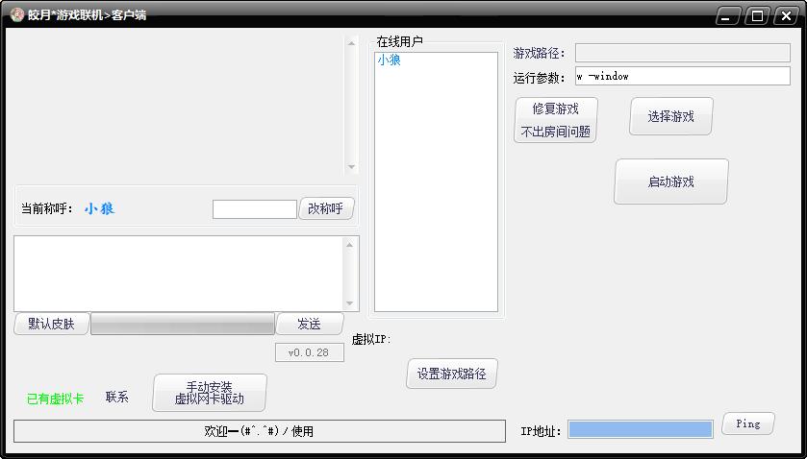Viewport: 807px width, 459px height.
Task: Click the message box scrollbar down arrow
Action: 350,303
